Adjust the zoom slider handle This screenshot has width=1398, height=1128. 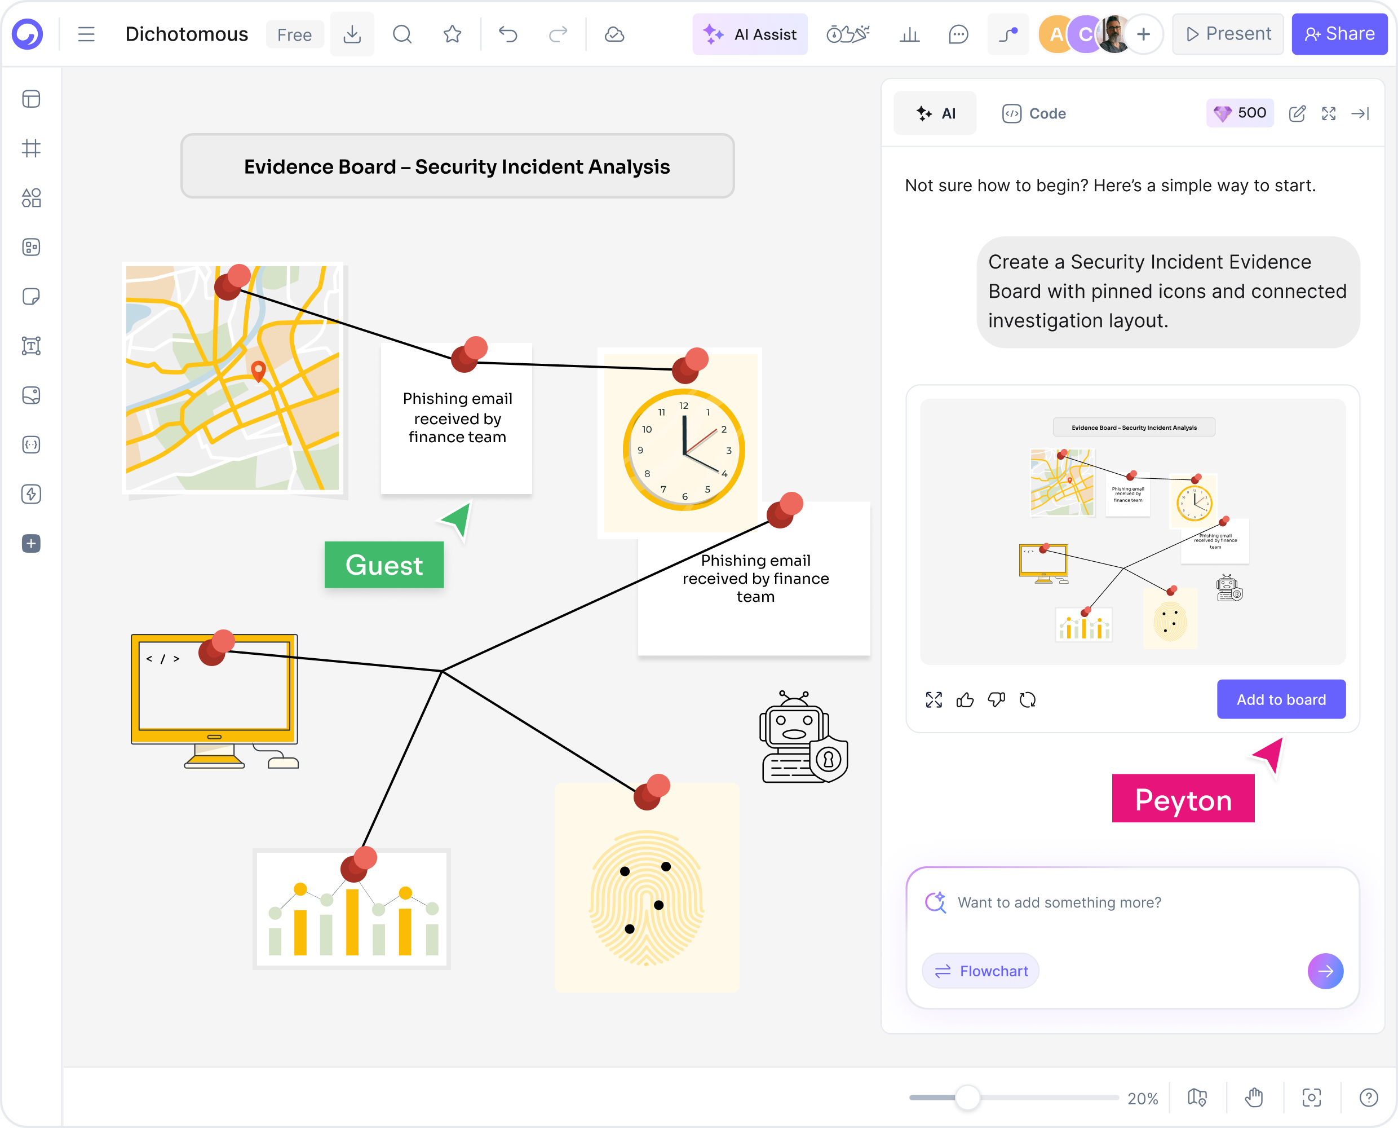(967, 1098)
